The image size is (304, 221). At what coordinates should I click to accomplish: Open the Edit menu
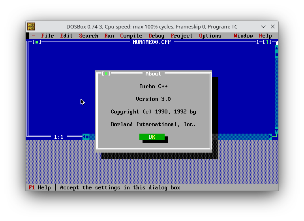[66, 36]
